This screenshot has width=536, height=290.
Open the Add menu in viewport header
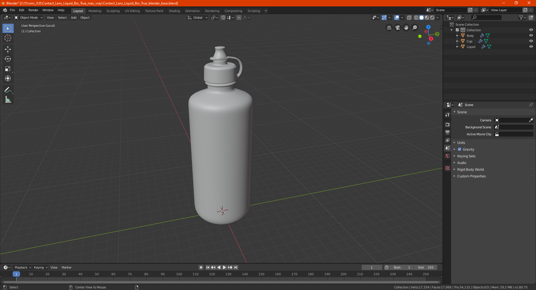73,18
